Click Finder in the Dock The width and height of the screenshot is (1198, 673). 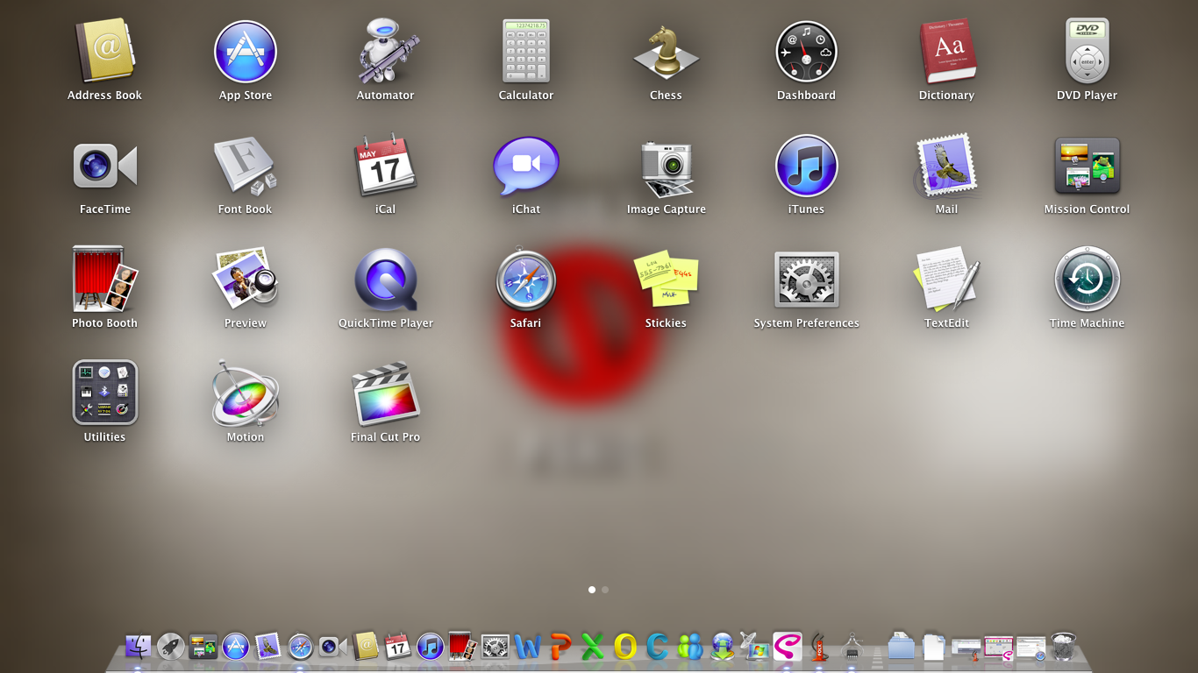pyautogui.click(x=139, y=648)
